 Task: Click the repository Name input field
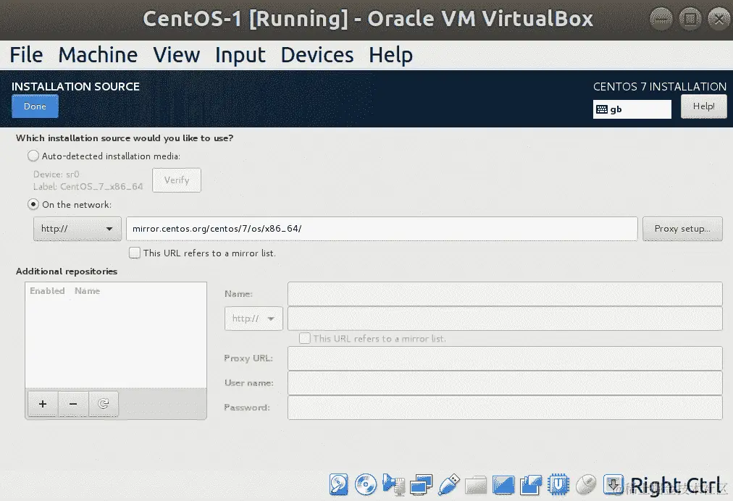click(505, 293)
